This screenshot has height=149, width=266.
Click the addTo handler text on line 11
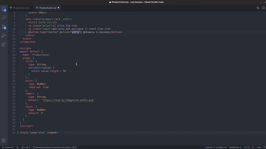click(x=75, y=32)
